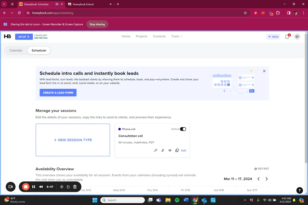The width and height of the screenshot is (308, 205).
Task: Stop the Loom recording
Action: pyautogui.click(x=26, y=187)
